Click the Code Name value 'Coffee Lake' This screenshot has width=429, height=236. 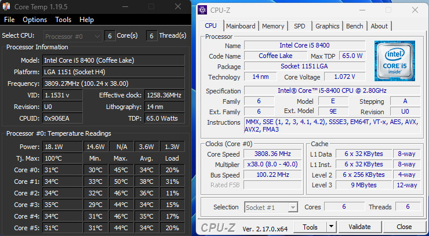pyautogui.click(x=275, y=56)
